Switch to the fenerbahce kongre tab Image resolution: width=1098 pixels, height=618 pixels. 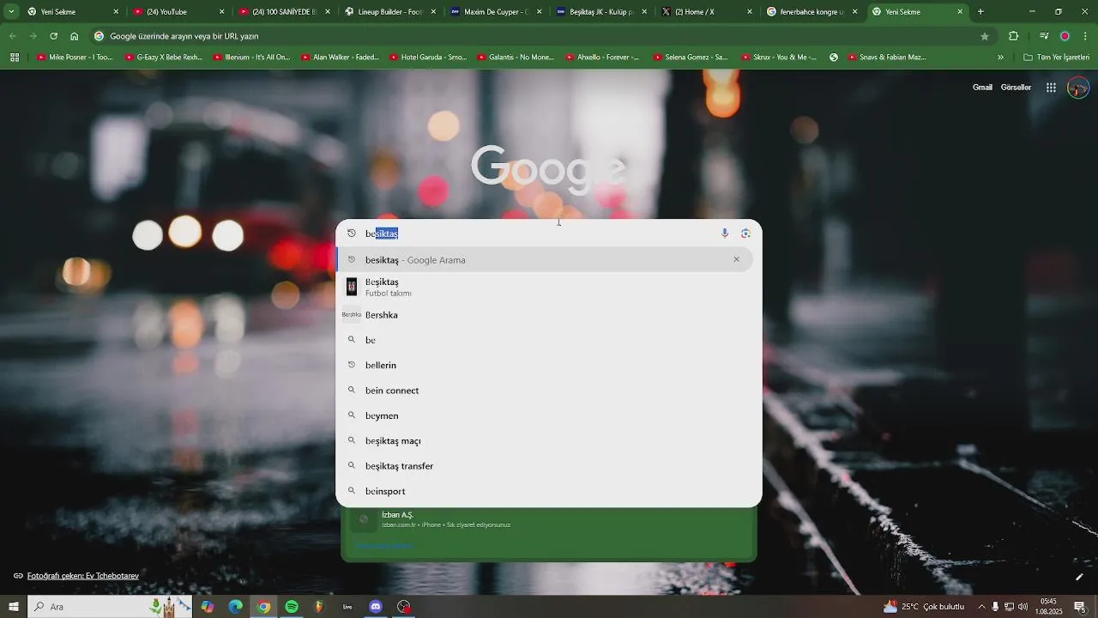814,12
